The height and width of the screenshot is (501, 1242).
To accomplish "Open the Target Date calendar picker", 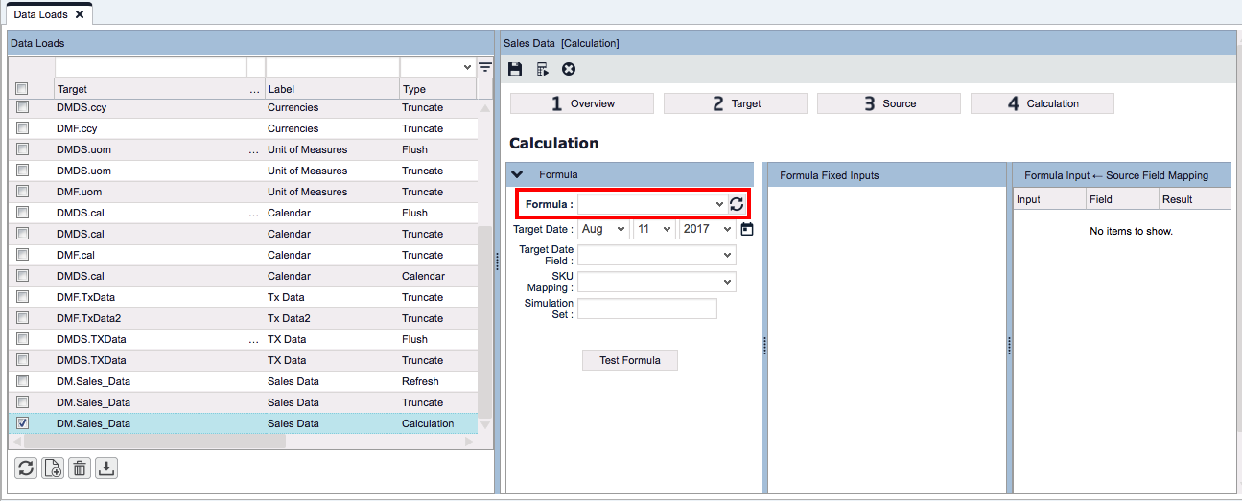I will point(747,229).
